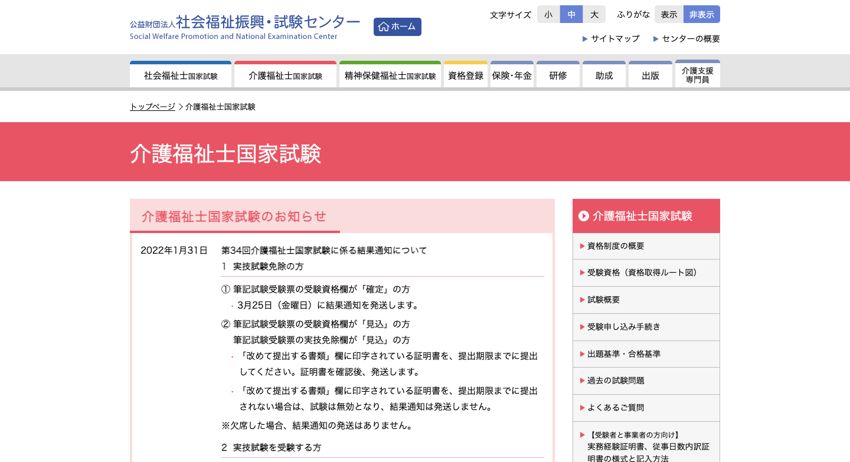The height and width of the screenshot is (462, 850).
Task: Open the サイトマップ link
Action: [615, 38]
